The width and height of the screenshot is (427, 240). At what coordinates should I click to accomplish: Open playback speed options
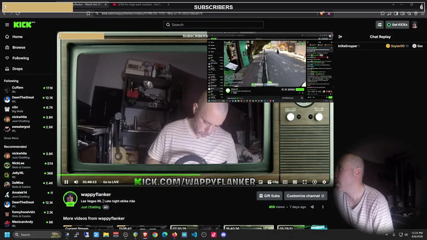(314, 182)
